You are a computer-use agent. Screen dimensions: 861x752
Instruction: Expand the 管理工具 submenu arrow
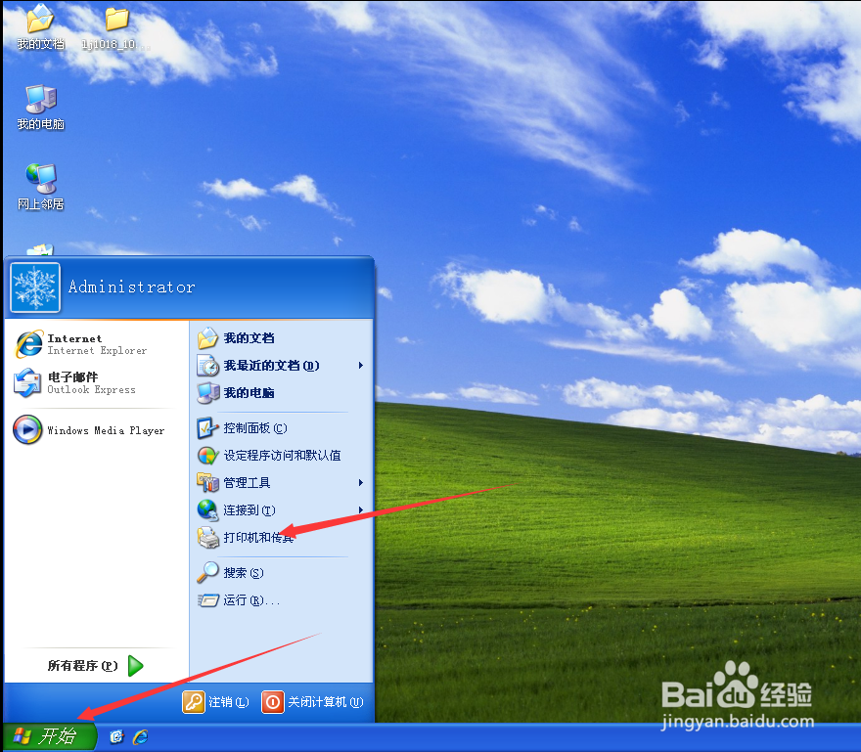pyautogui.click(x=361, y=483)
